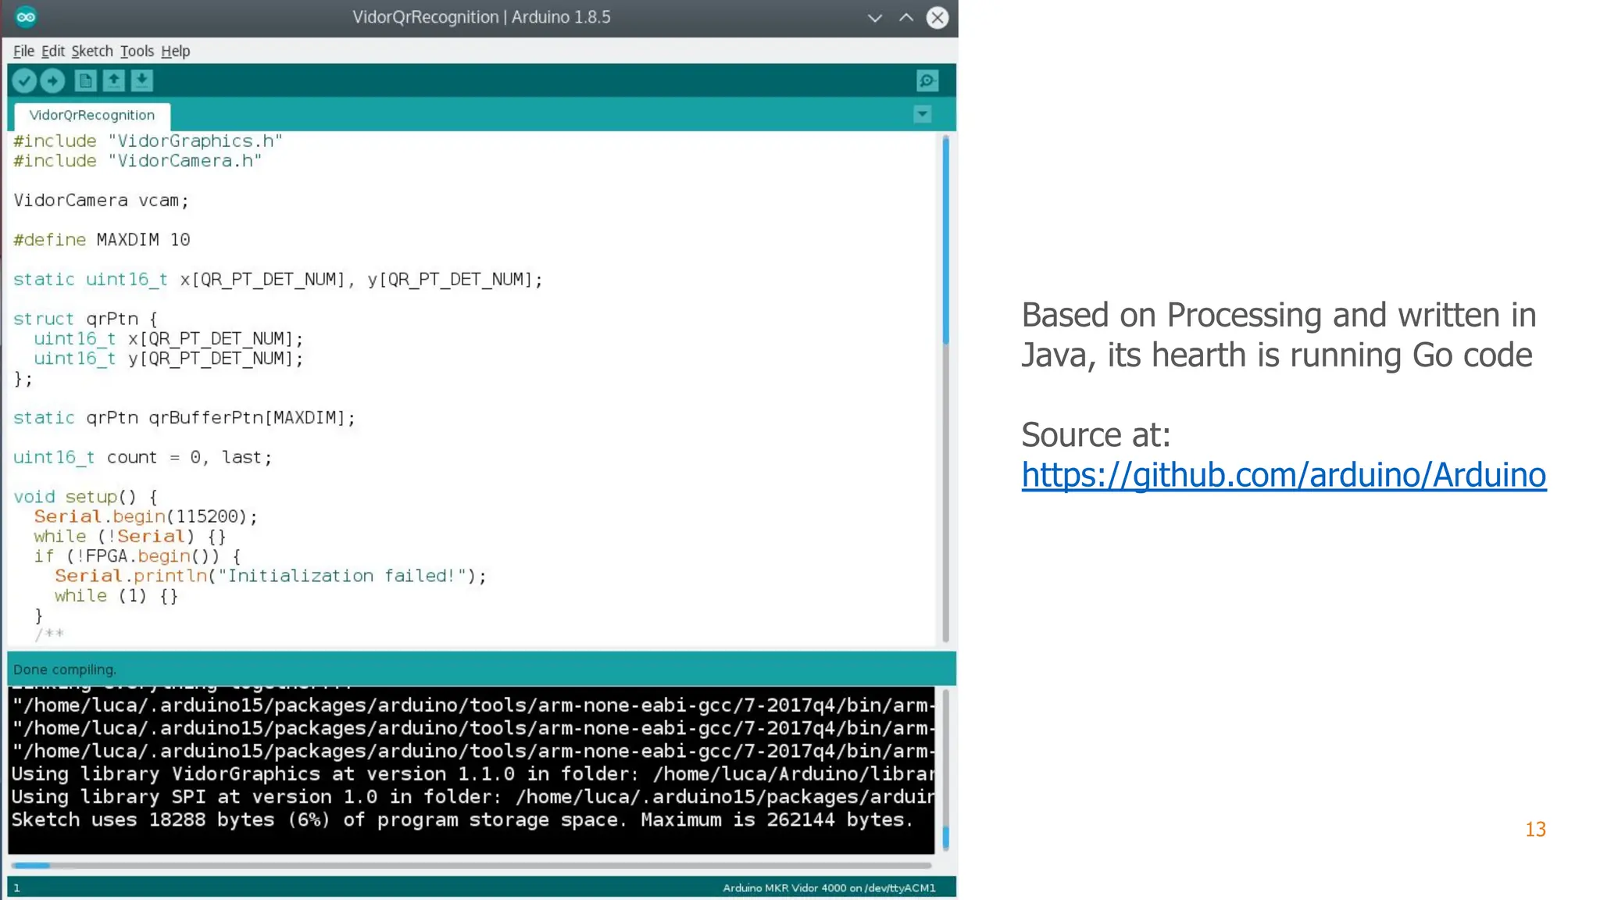Click the console horizontal scrollbar thumb
Viewport: 1600px width, 900px height.
tap(31, 865)
